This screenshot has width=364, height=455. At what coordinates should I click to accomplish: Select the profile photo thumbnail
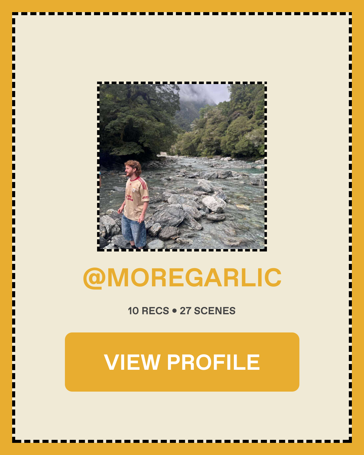pyautogui.click(x=182, y=167)
